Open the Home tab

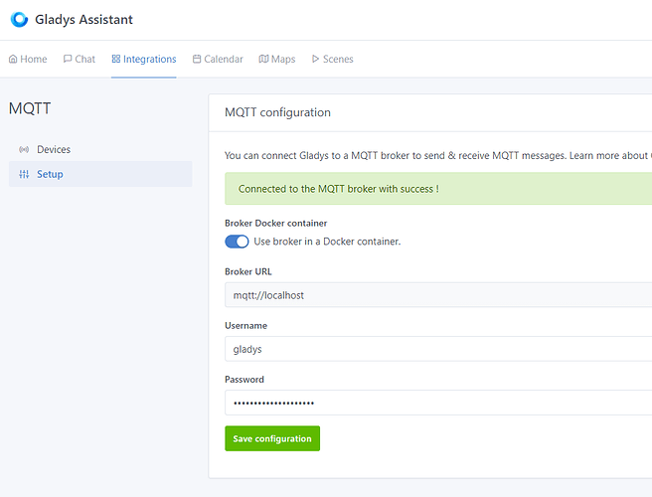click(28, 59)
